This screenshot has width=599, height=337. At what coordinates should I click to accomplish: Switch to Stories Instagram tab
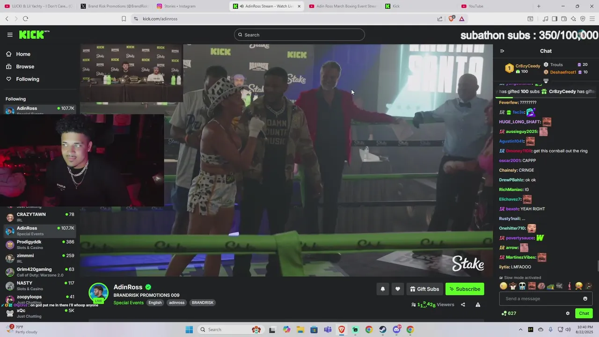pos(190,6)
